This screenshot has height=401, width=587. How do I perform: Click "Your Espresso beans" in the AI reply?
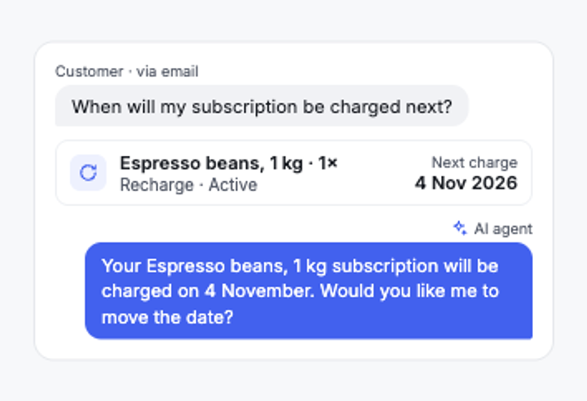coord(194,266)
